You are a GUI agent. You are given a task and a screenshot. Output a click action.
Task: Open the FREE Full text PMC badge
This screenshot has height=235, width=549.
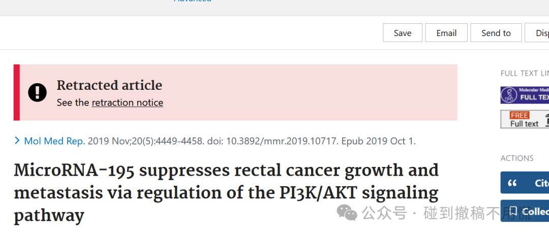click(525, 119)
